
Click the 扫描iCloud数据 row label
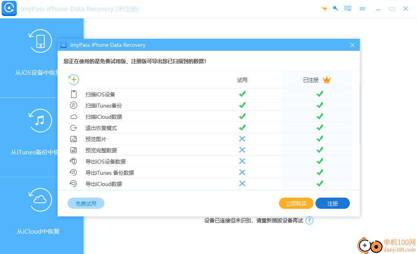point(104,117)
